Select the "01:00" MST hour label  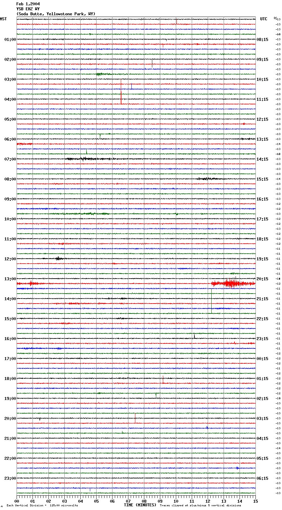10,40
